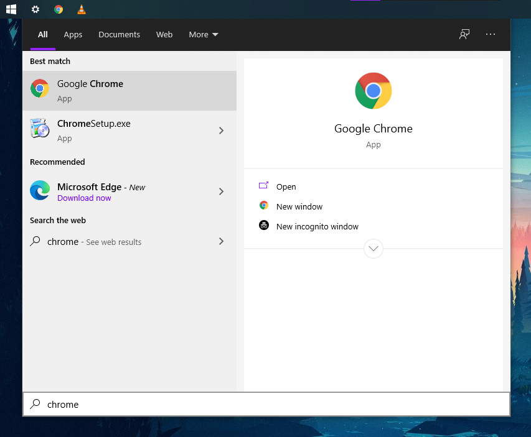
Task: Switch to the Web tab
Action: click(x=164, y=35)
